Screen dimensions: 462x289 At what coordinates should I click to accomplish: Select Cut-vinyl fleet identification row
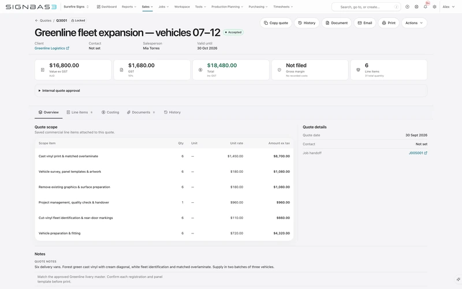tap(164, 218)
